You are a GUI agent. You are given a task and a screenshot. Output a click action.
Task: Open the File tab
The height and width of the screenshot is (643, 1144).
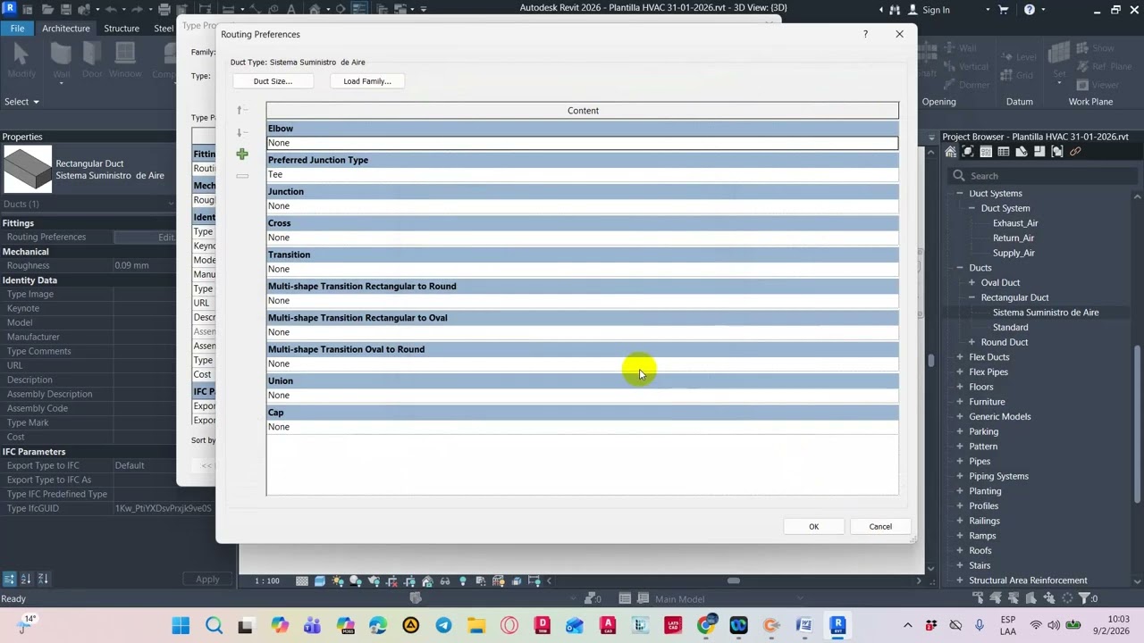click(17, 29)
